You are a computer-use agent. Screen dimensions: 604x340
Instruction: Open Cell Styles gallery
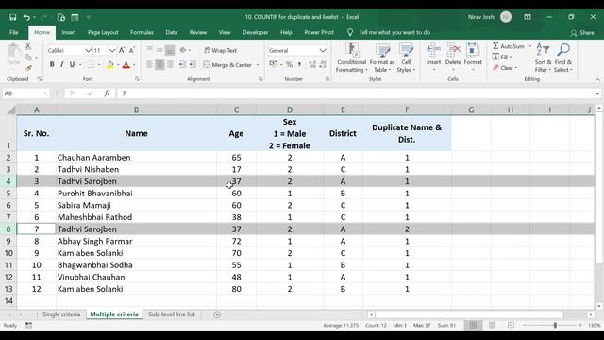406,58
